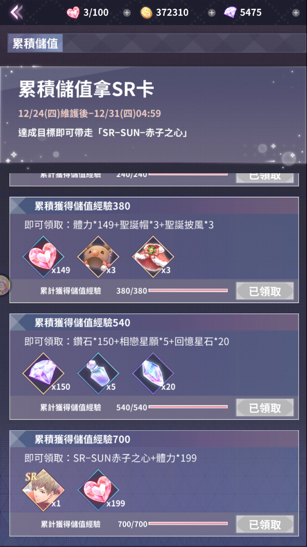Tap the diamond x150 reward icon
Screen dimensions: 307x547
(44, 373)
